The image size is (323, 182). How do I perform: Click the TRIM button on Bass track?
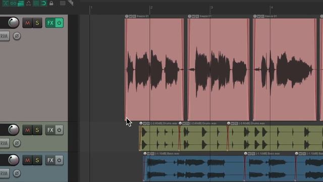pyautogui.click(x=5, y=173)
